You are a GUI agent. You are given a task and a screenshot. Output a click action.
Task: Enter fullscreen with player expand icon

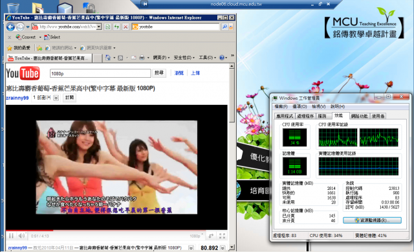222,236
